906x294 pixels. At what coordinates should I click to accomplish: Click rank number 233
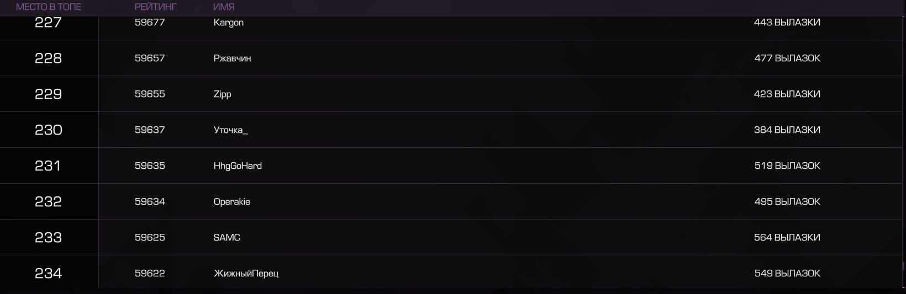(x=49, y=238)
